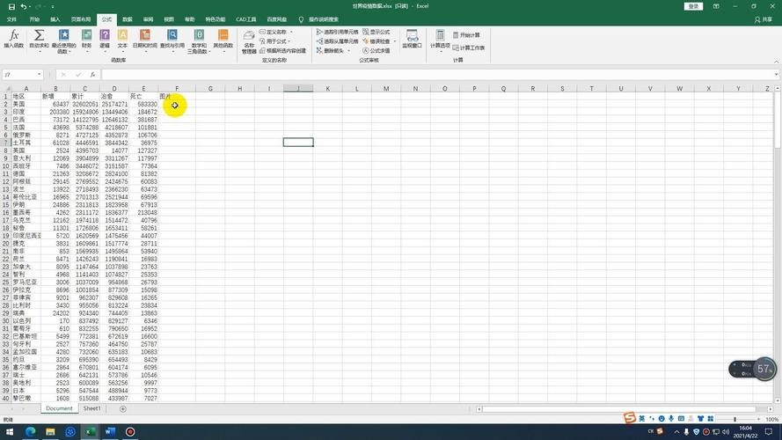Open Word from the Windows taskbar
The image size is (782, 440).
[110, 432]
